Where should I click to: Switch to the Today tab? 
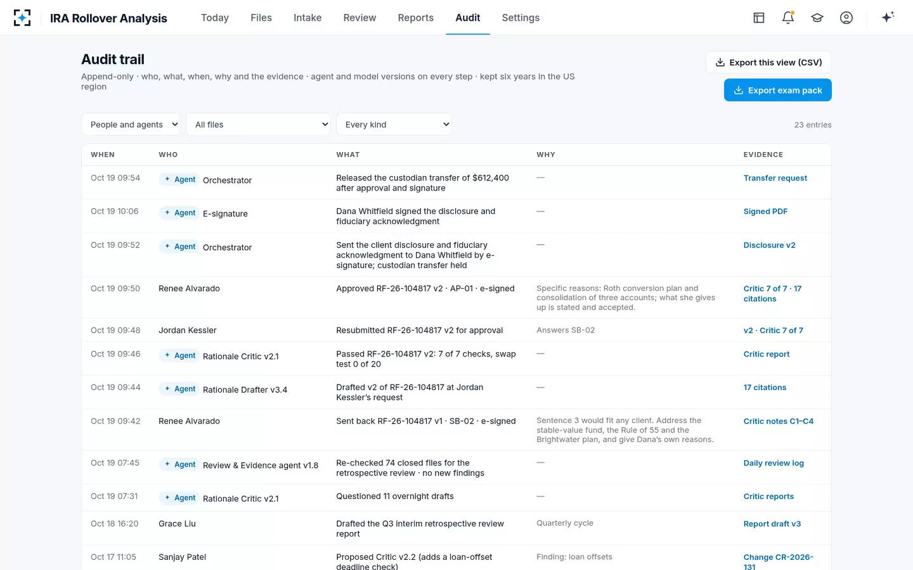tap(215, 18)
